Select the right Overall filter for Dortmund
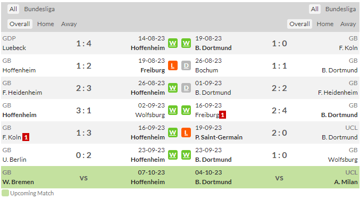The height and width of the screenshot is (207, 360). click(x=299, y=24)
